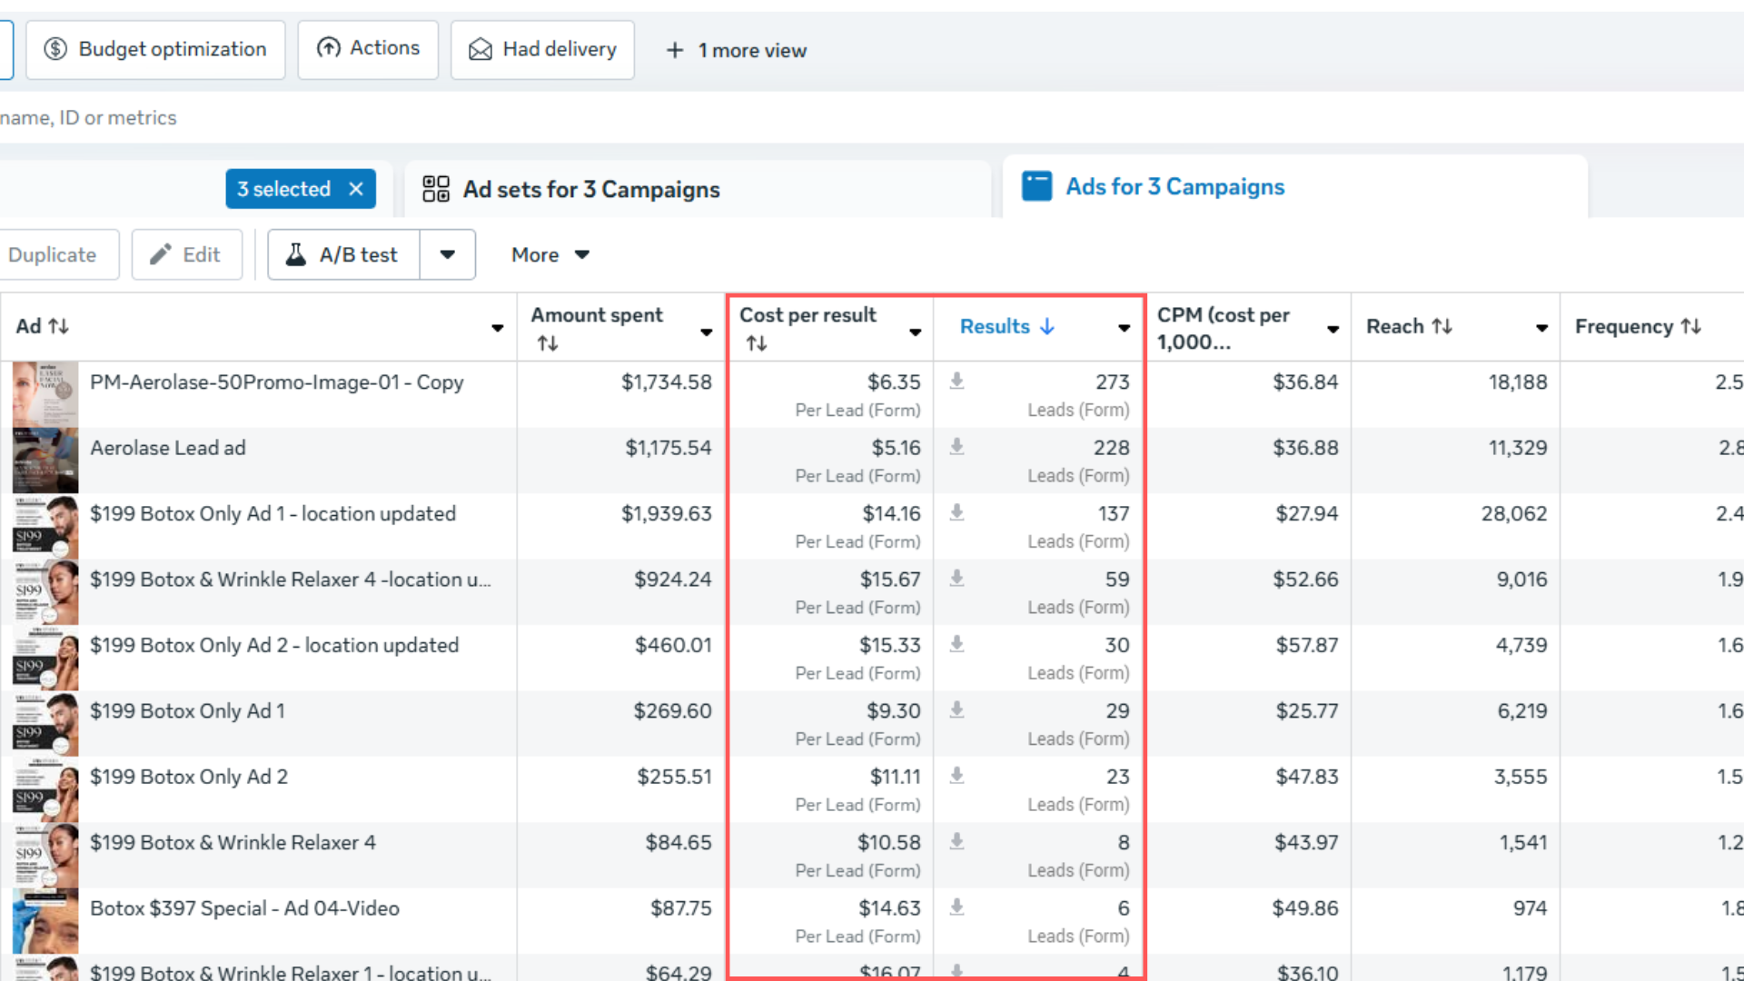The image size is (1744, 981).
Task: Download leads for the 23 results row
Action: pyautogui.click(x=957, y=777)
